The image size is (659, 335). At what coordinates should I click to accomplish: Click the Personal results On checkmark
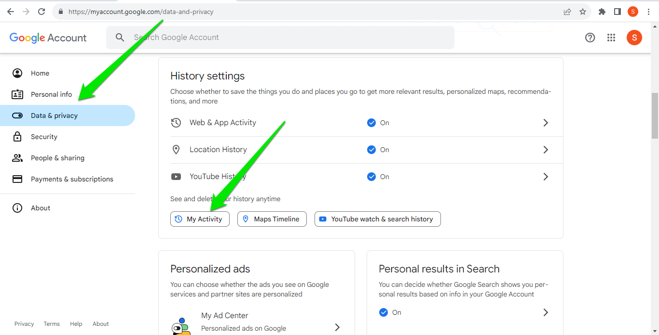point(384,312)
